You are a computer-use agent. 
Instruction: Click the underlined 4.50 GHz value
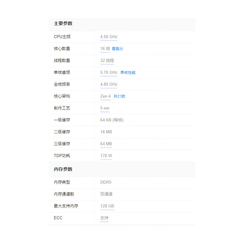pyautogui.click(x=109, y=37)
